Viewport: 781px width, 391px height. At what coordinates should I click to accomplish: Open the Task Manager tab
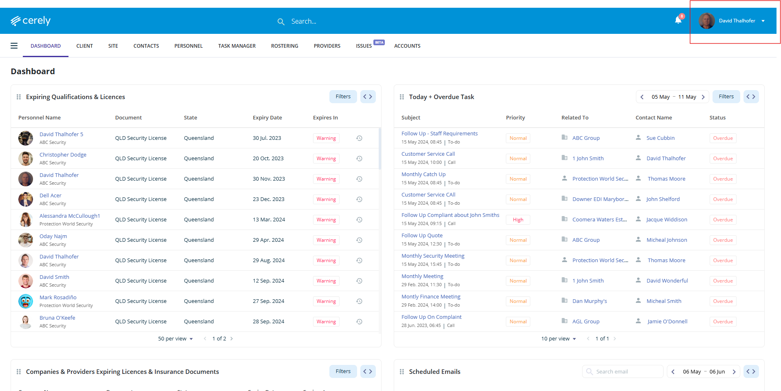pyautogui.click(x=237, y=46)
